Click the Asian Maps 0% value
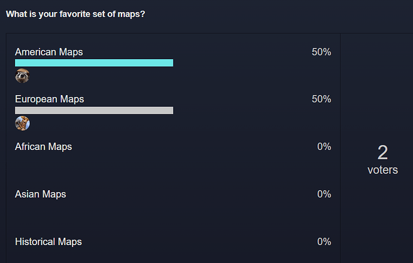Viewport: 413px width, 263px height. [324, 194]
